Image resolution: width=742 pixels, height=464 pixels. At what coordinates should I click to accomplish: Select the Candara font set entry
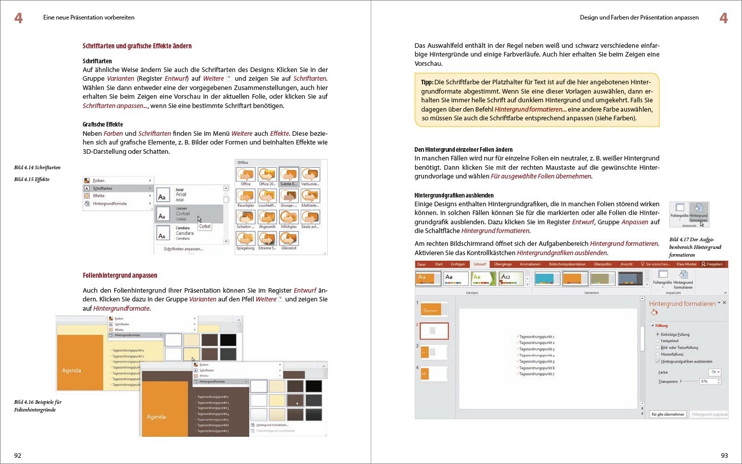pyautogui.click(x=190, y=233)
